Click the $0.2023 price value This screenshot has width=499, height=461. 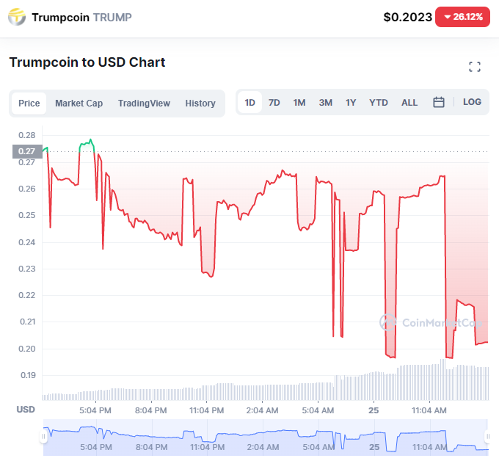[x=408, y=17]
